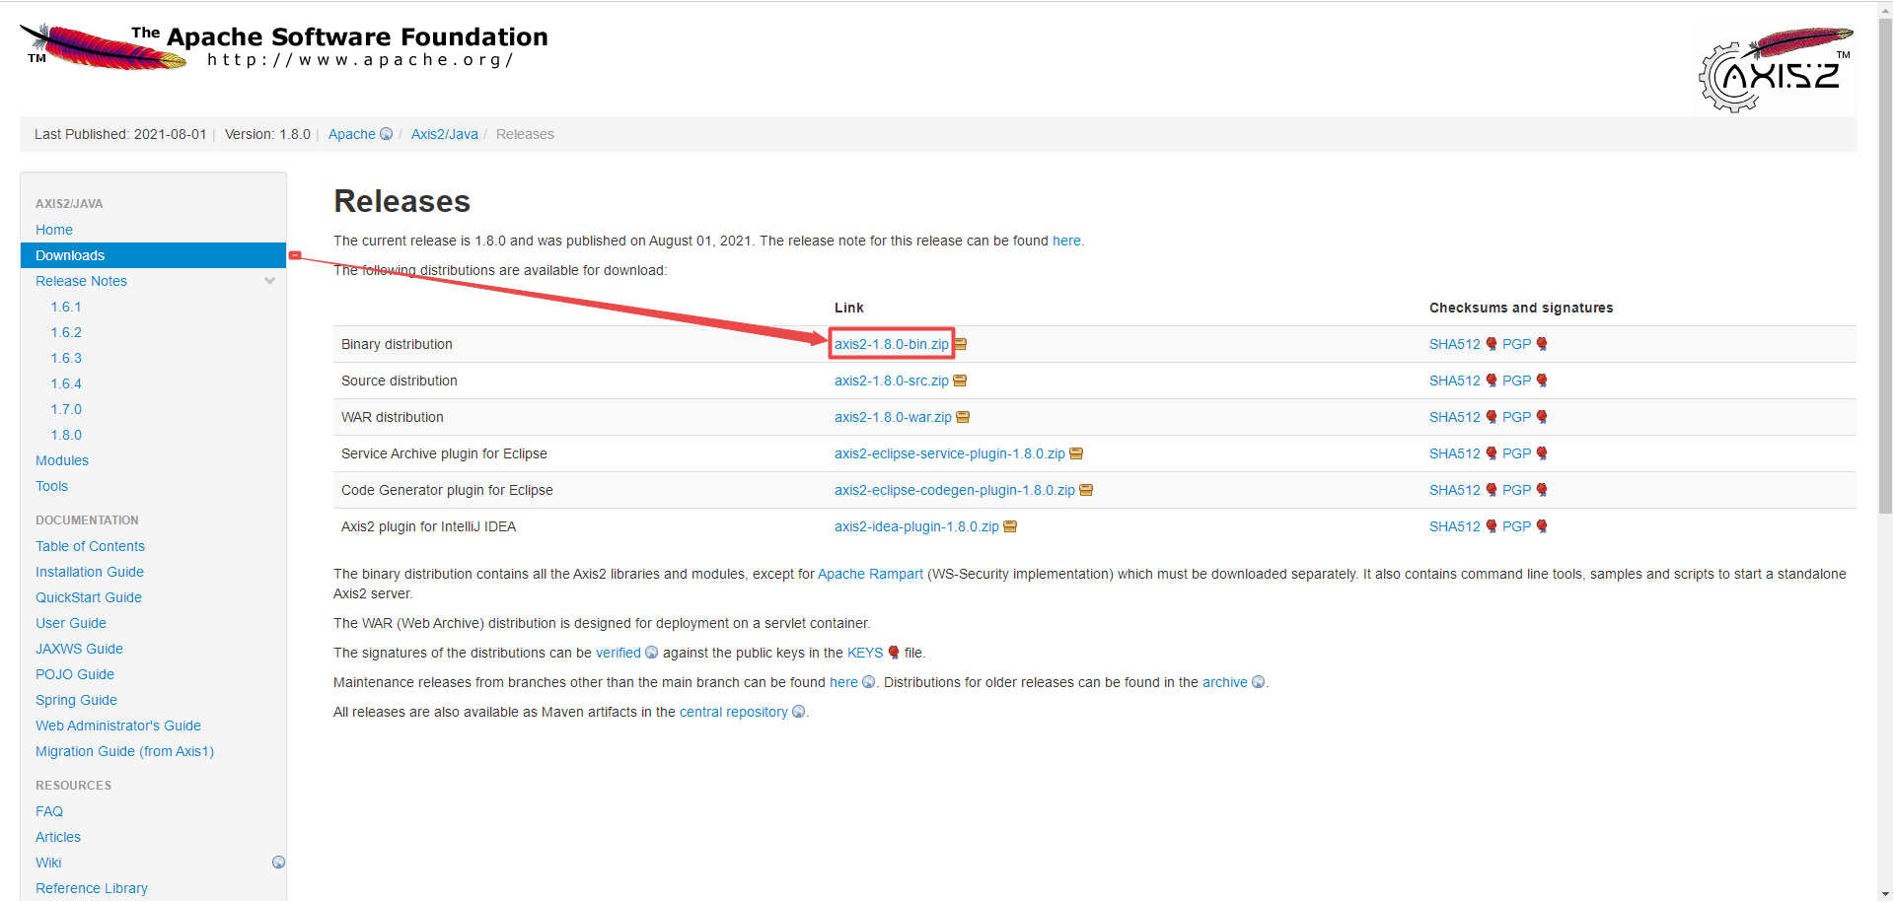Click the seal icon after SHA512 in IntelliJ IDEA plugin row

point(1492,526)
